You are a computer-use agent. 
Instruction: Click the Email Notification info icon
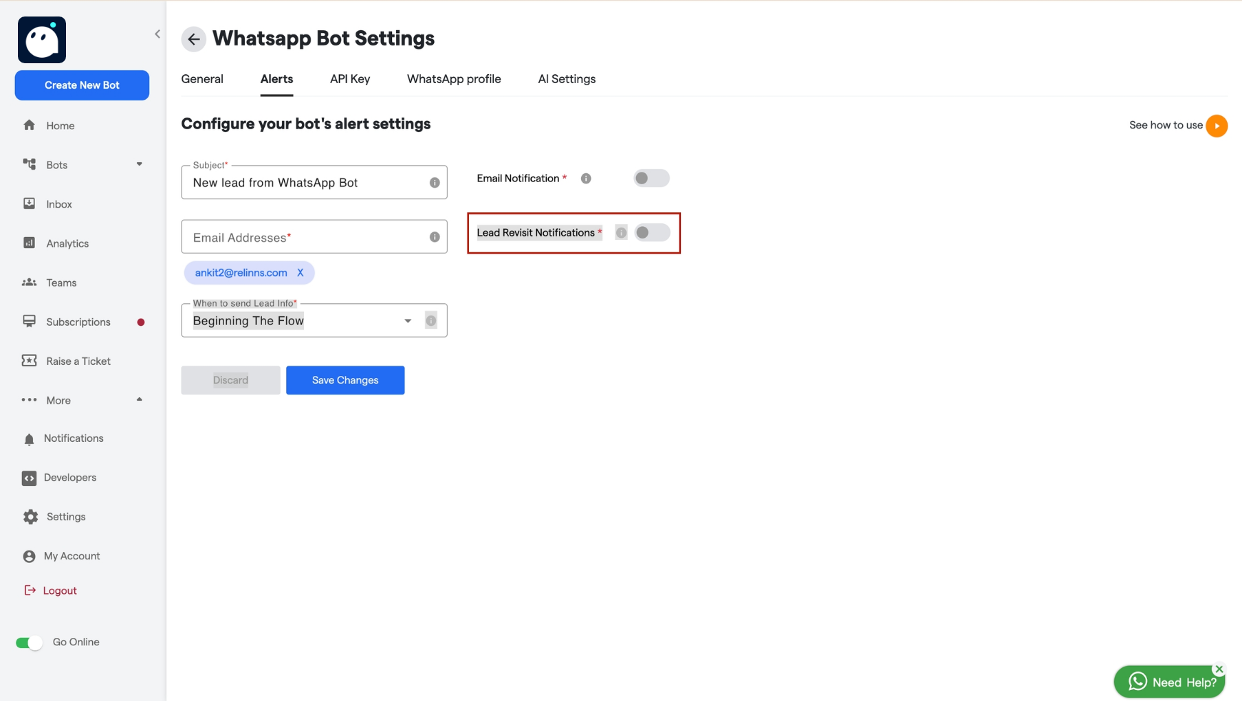[x=586, y=179]
